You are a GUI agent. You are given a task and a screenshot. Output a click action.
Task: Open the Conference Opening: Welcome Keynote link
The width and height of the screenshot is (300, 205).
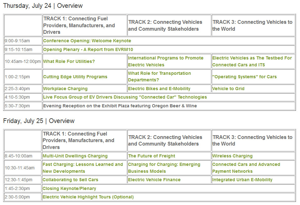[x=87, y=41]
